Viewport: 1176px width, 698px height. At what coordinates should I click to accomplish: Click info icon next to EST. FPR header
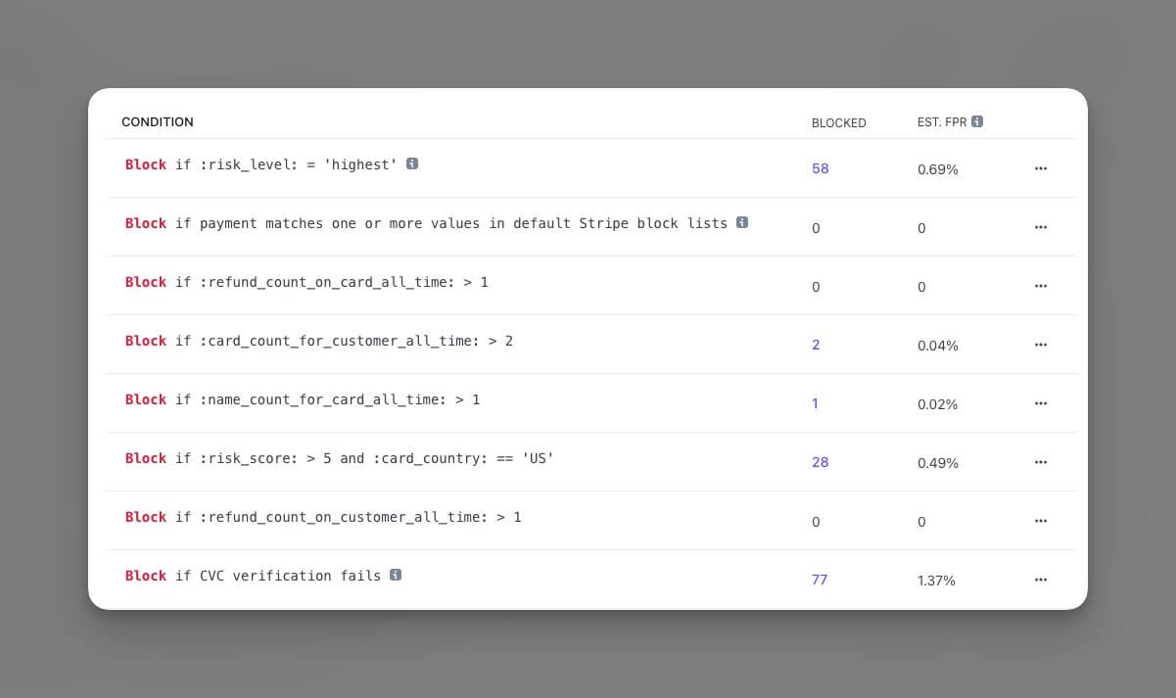(977, 121)
